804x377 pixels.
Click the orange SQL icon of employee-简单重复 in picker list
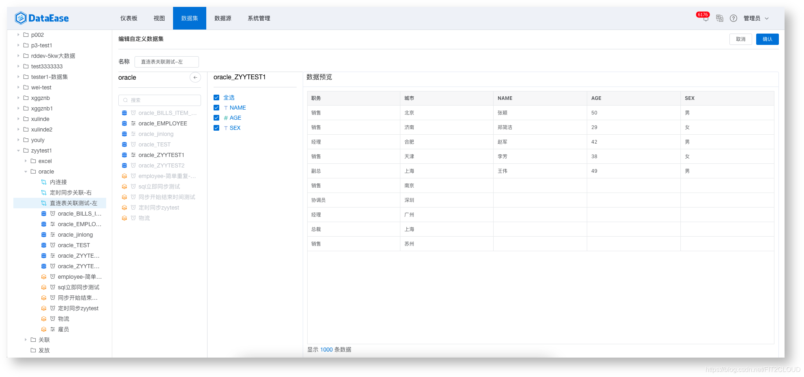tap(124, 176)
